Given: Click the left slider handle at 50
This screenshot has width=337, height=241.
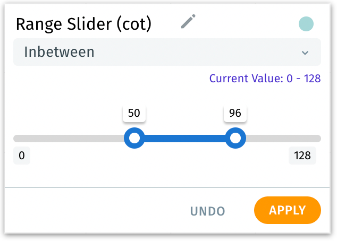Looking at the screenshot, I should pyautogui.click(x=134, y=139).
